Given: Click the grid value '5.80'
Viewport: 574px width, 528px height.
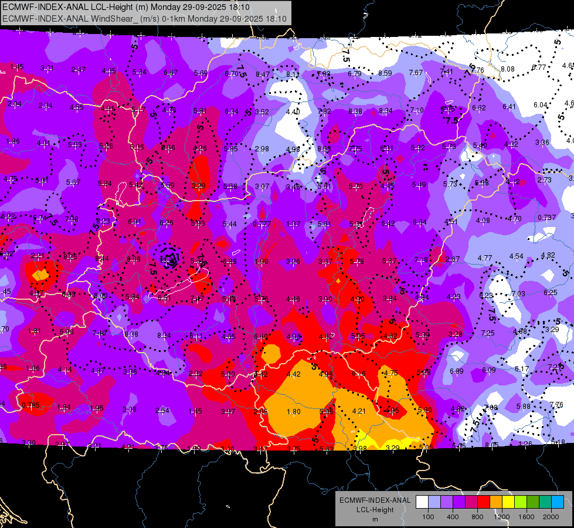Looking at the screenshot, I should (424, 409).
